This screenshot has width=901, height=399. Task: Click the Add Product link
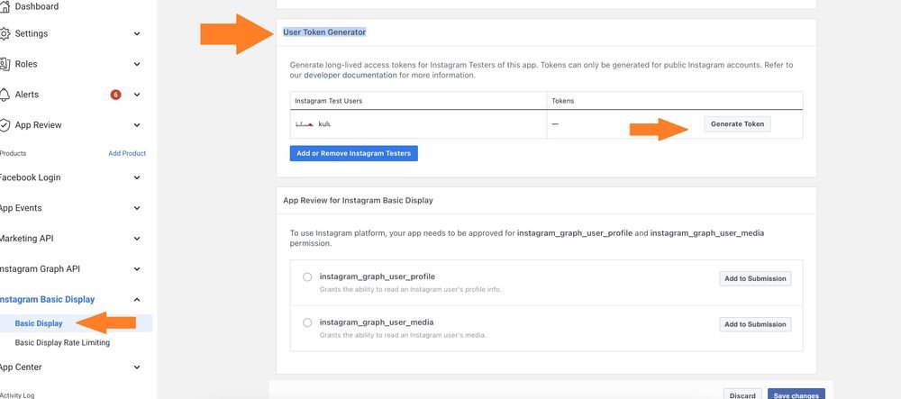point(127,154)
